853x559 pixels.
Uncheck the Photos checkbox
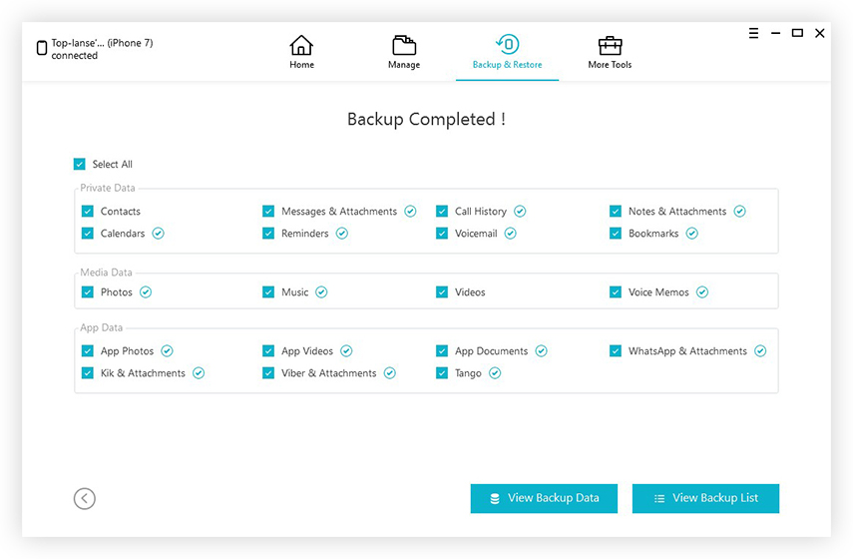point(88,292)
